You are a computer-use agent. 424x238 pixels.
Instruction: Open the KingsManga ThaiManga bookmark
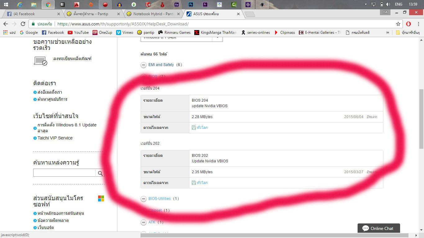point(215,32)
